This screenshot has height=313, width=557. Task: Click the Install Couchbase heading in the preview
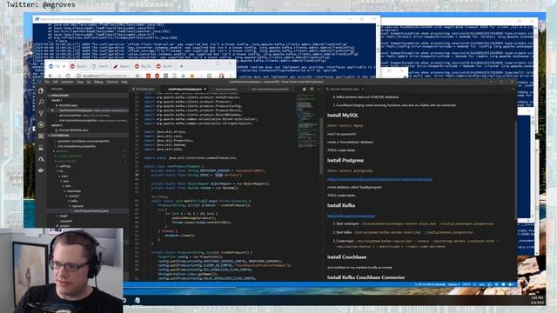(x=346, y=257)
